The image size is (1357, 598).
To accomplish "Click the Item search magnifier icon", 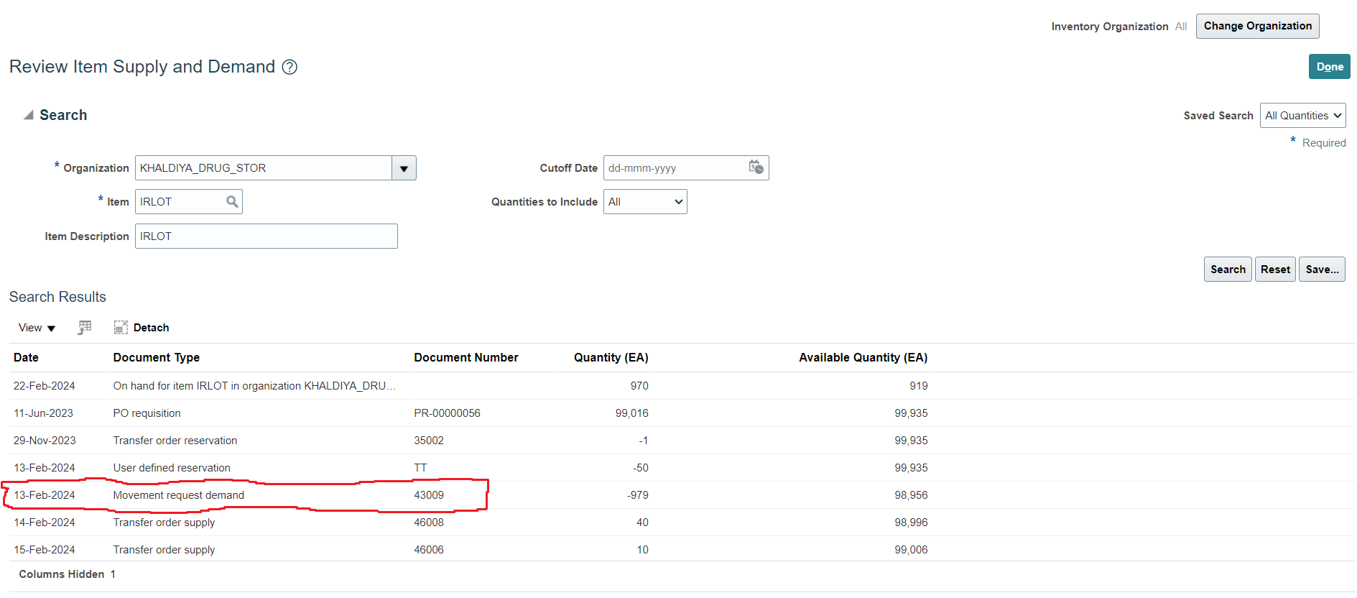I will tap(232, 202).
